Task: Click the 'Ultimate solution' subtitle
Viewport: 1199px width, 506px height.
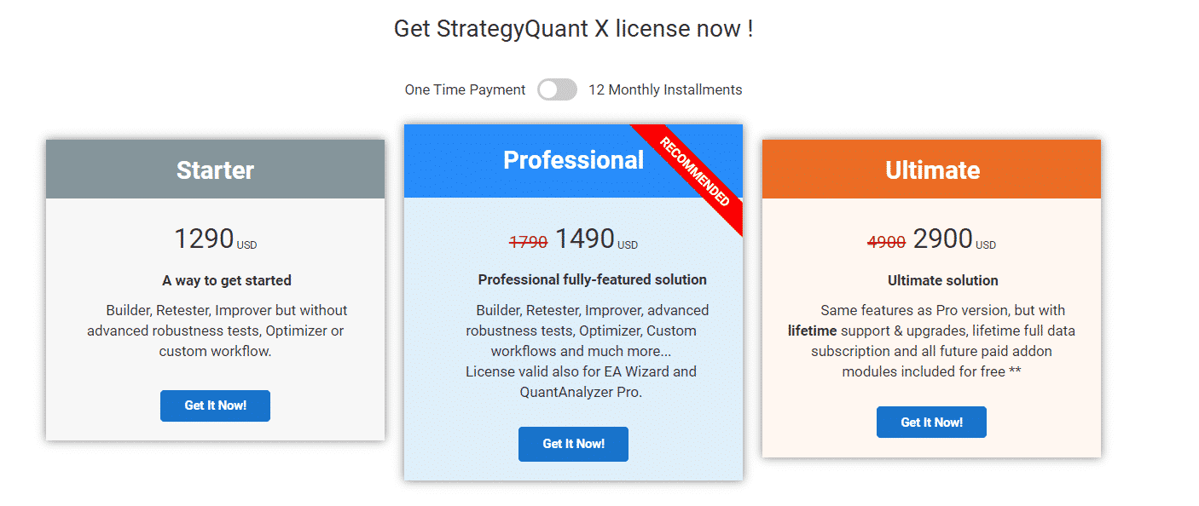Action: coord(942,280)
